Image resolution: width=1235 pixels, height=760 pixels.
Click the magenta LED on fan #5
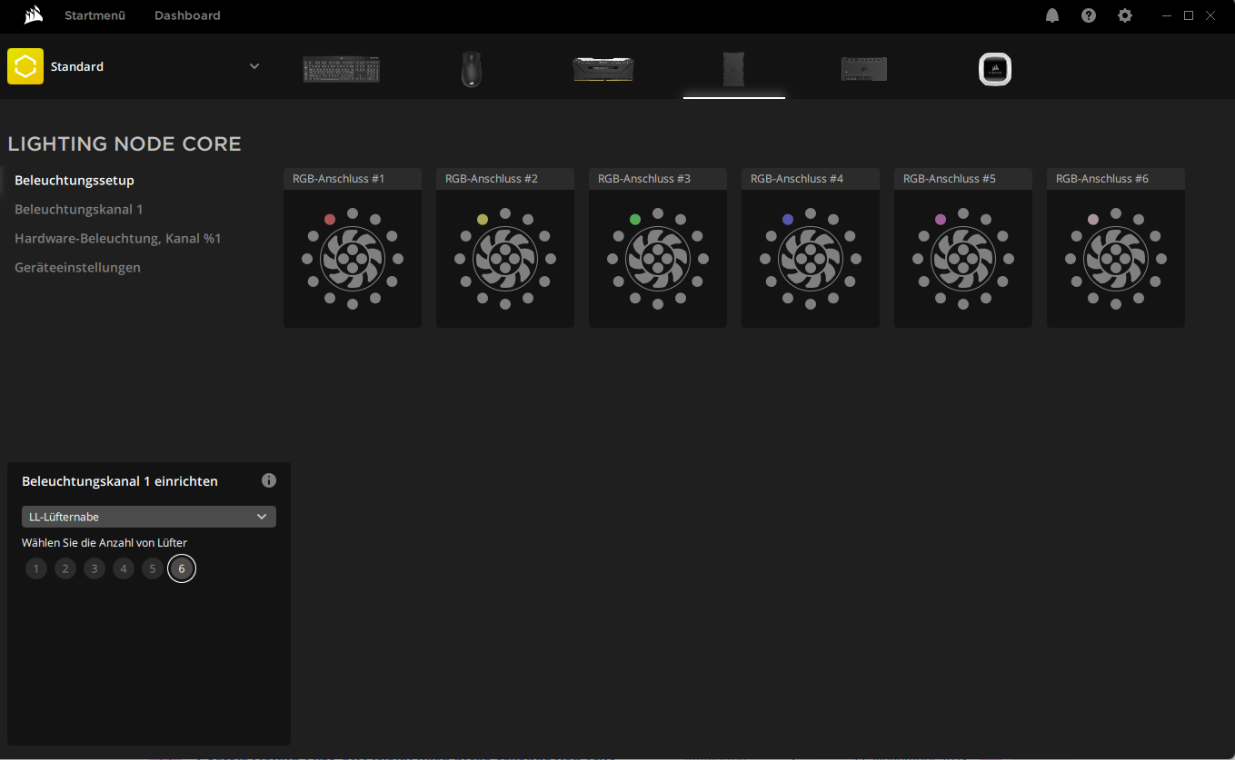941,220
